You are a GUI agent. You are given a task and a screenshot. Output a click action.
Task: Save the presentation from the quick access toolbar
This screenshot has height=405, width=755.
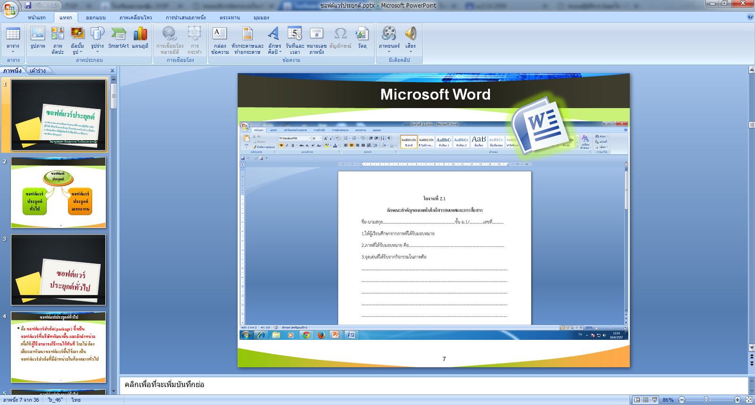tap(28, 5)
